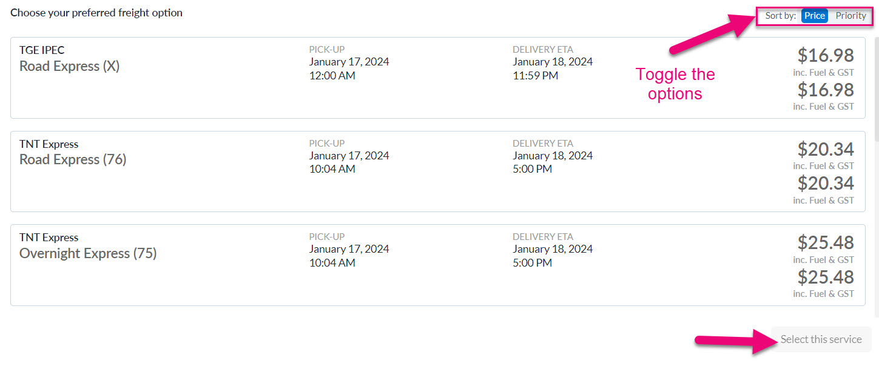The width and height of the screenshot is (879, 366).
Task: Click the vertical scrollbar beside the freight list
Action: [x=875, y=176]
